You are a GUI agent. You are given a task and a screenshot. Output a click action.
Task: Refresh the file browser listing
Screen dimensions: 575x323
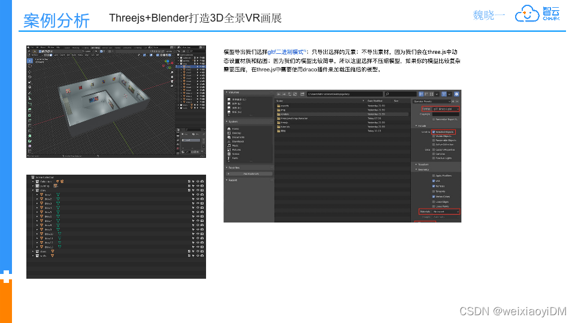click(295, 94)
